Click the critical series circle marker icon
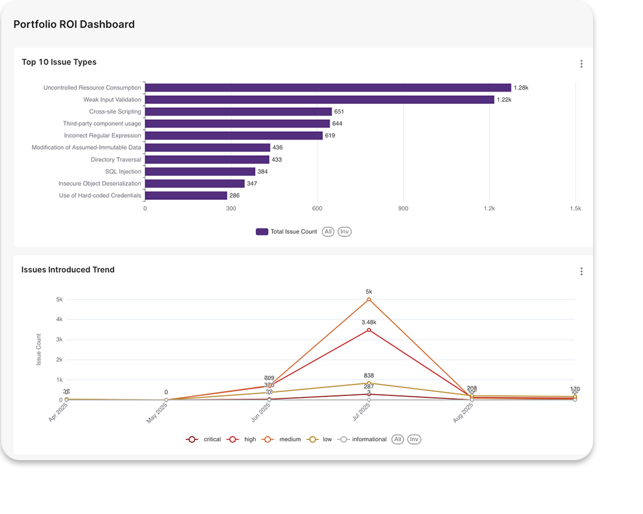The width and height of the screenshot is (643, 514). pos(192,439)
